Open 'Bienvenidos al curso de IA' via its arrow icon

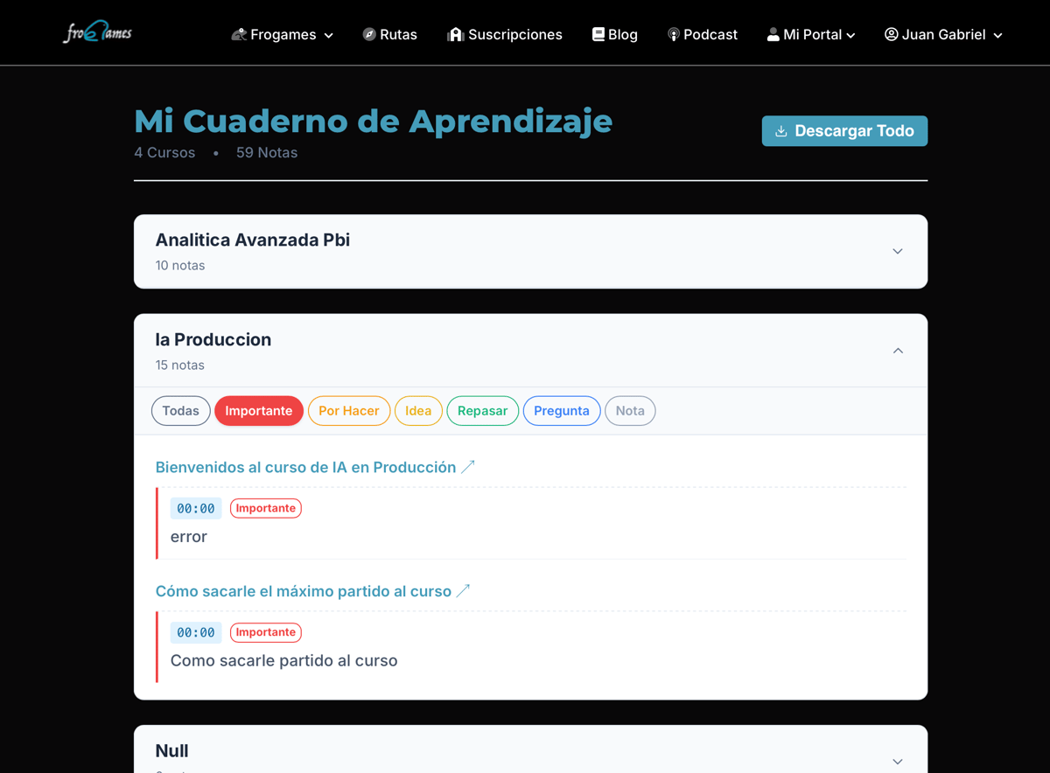point(469,466)
